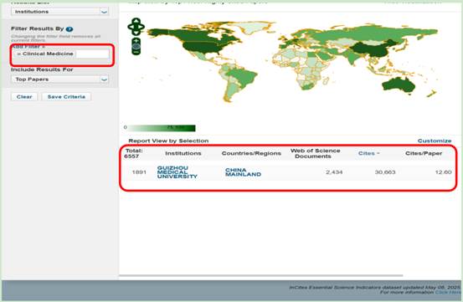The width and height of the screenshot is (463, 302).
Task: Focus the Add Filter input field
Action: (x=92, y=54)
